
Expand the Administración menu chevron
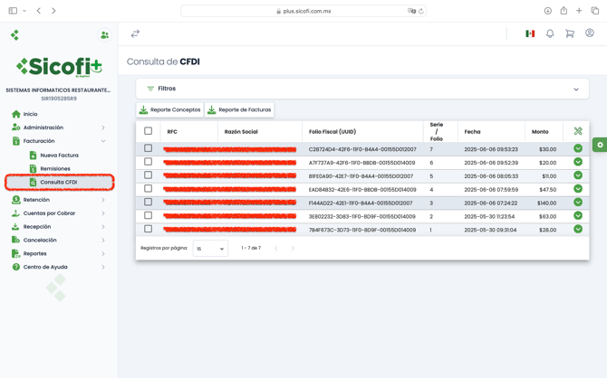coord(103,128)
